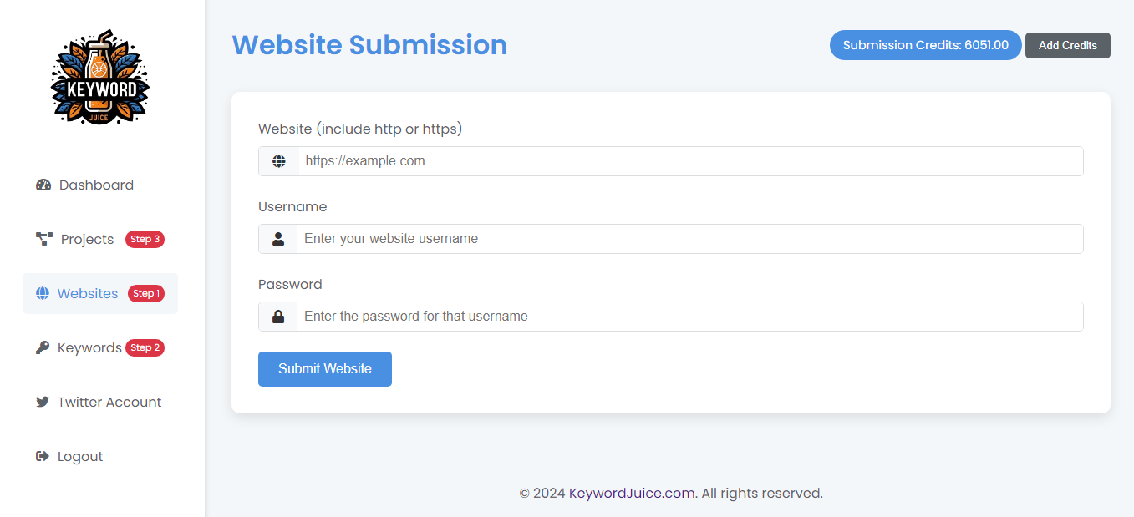Open the Dashboard menu item

coord(96,185)
